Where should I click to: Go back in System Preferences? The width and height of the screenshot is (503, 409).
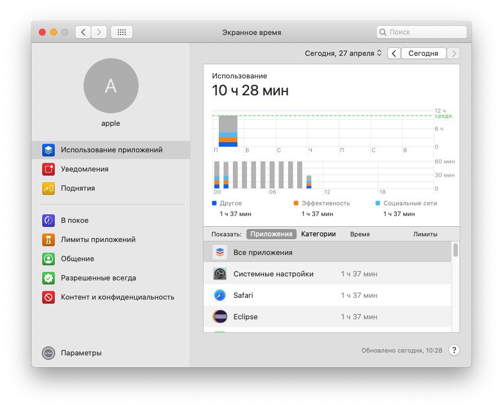(83, 32)
